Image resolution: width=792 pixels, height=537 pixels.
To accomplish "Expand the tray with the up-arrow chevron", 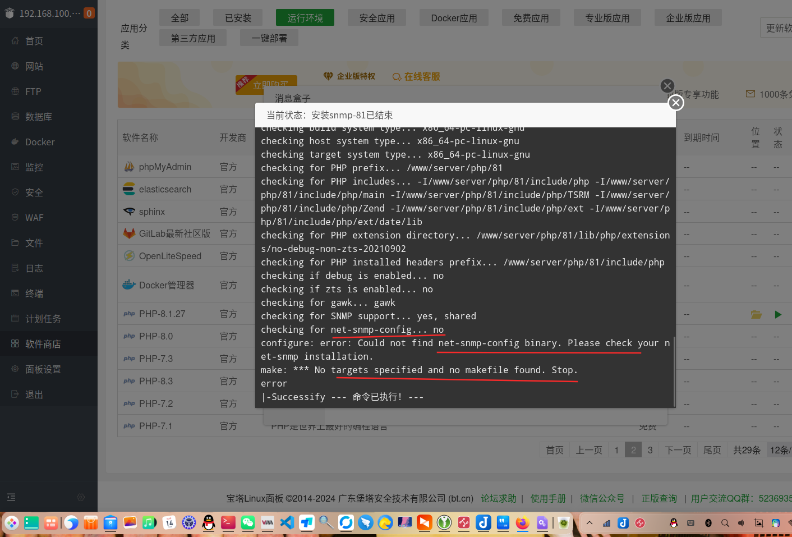I will (590, 523).
